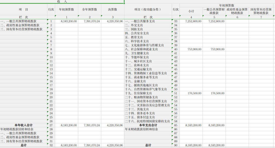275x148 pixels.
Task: Click expenditure item 二十三、其他支出
Action: click(148, 109)
